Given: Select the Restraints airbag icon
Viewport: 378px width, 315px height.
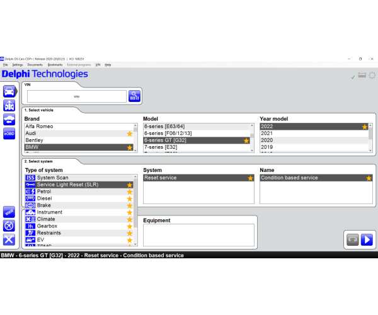Looking at the screenshot, I should (x=30, y=233).
